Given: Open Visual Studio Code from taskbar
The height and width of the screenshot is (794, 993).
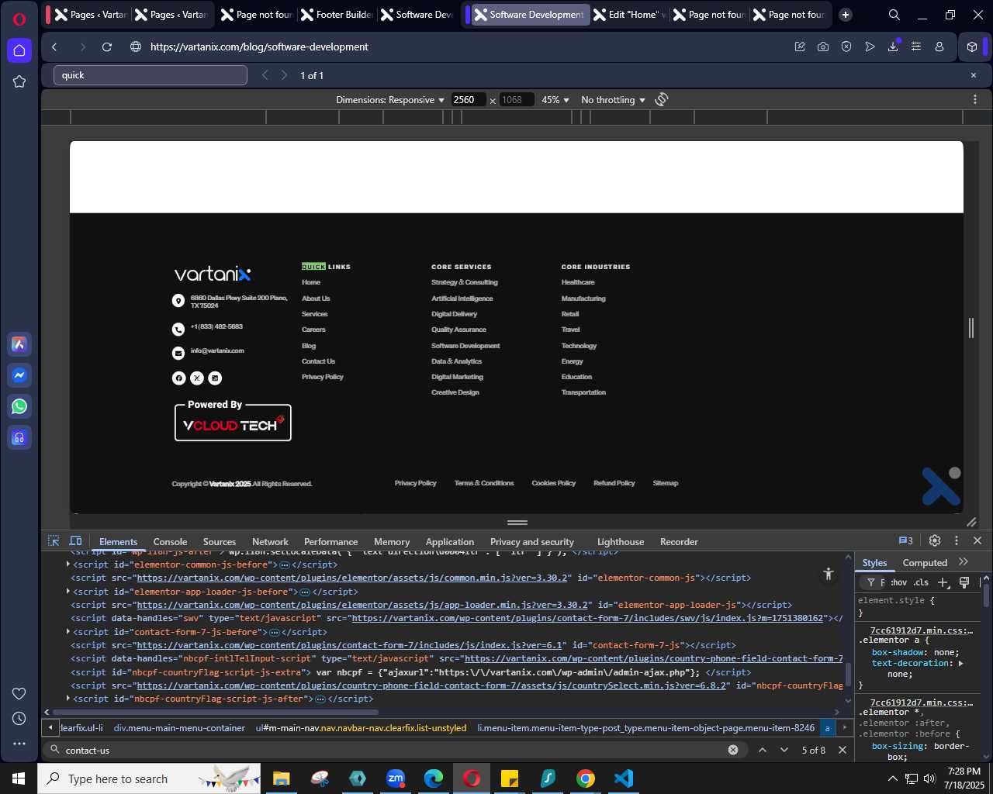Looking at the screenshot, I should coord(624,778).
